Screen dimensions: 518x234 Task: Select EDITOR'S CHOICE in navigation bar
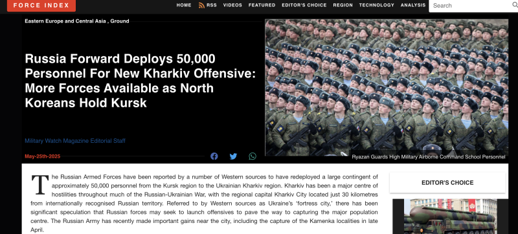coord(304,5)
